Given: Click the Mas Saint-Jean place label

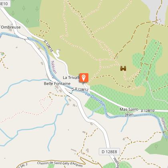Looking at the screenshot, I should pos(129,112).
